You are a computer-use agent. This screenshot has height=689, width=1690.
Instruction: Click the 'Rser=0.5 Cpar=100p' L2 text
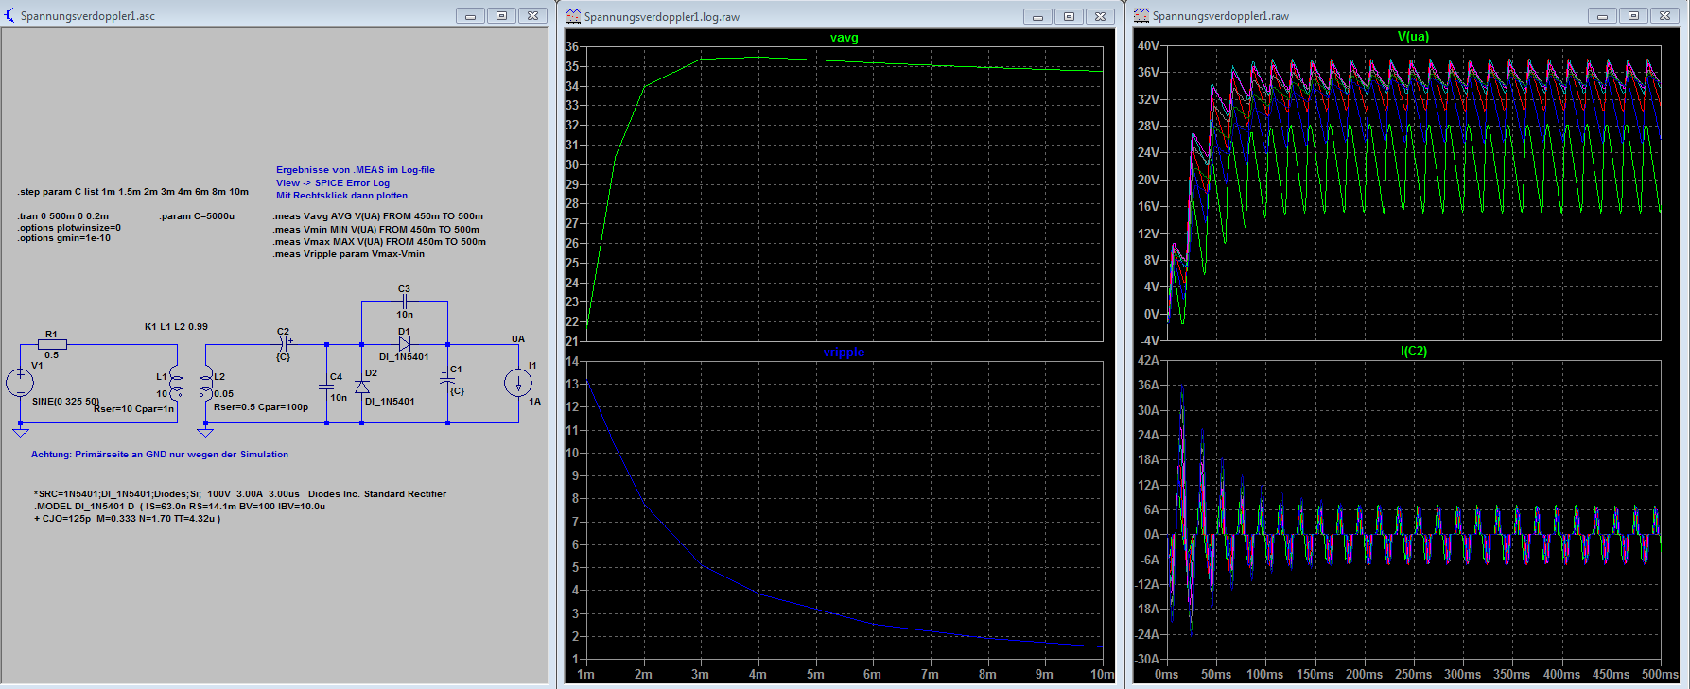pos(261,407)
